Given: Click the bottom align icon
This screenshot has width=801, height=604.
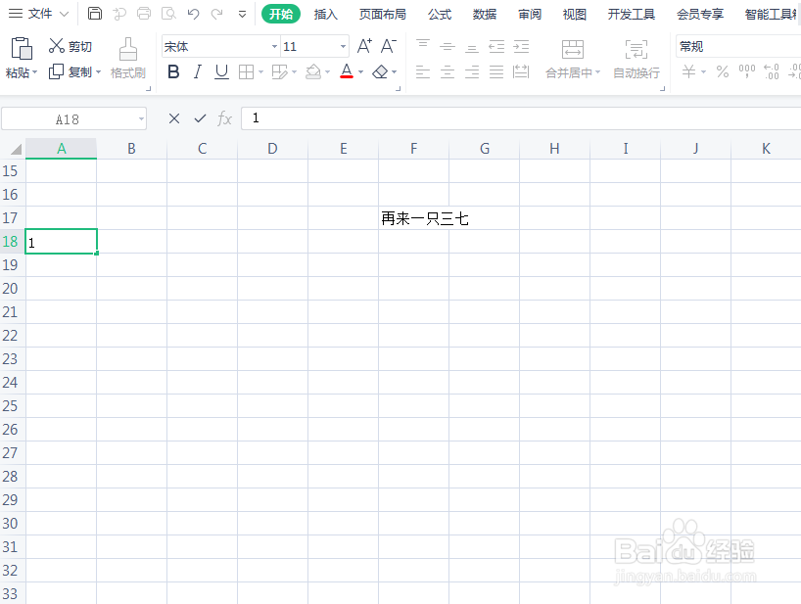Looking at the screenshot, I should tap(472, 49).
